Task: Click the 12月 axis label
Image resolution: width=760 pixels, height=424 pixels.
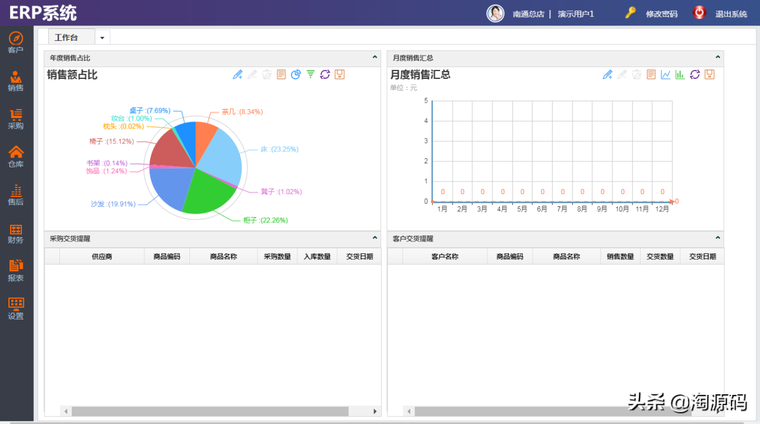Action: [x=662, y=209]
